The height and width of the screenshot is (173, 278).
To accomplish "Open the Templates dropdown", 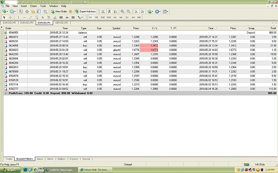I will coord(165,12).
